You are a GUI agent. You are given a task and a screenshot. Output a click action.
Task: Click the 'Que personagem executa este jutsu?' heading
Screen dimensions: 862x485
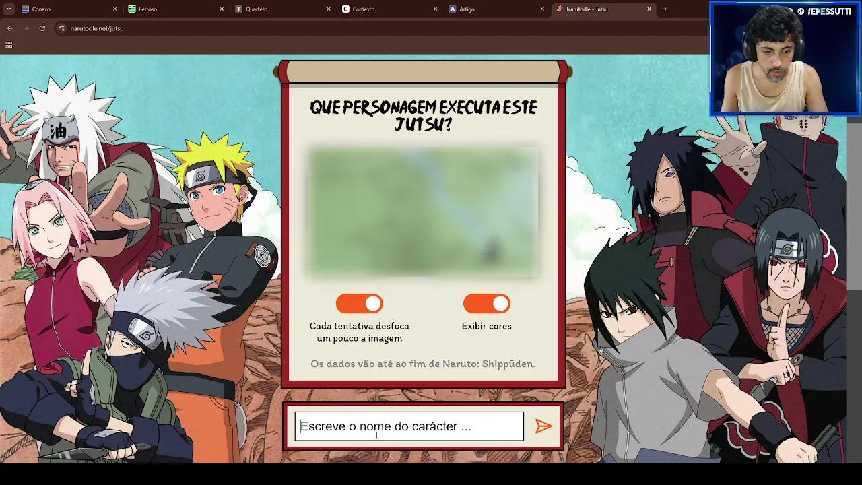point(423,116)
